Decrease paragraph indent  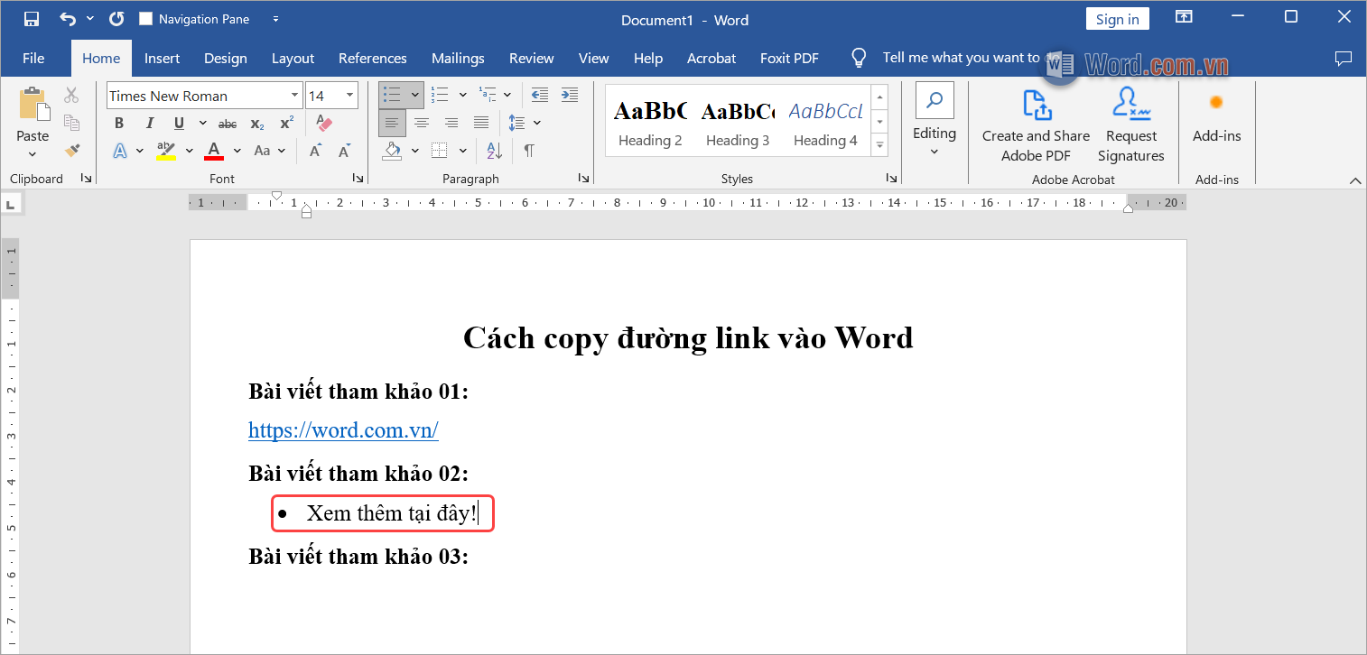point(540,95)
